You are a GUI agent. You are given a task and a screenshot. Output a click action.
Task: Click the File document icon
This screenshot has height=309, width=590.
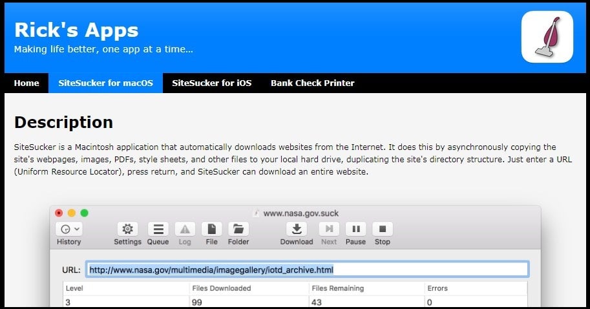click(x=211, y=229)
